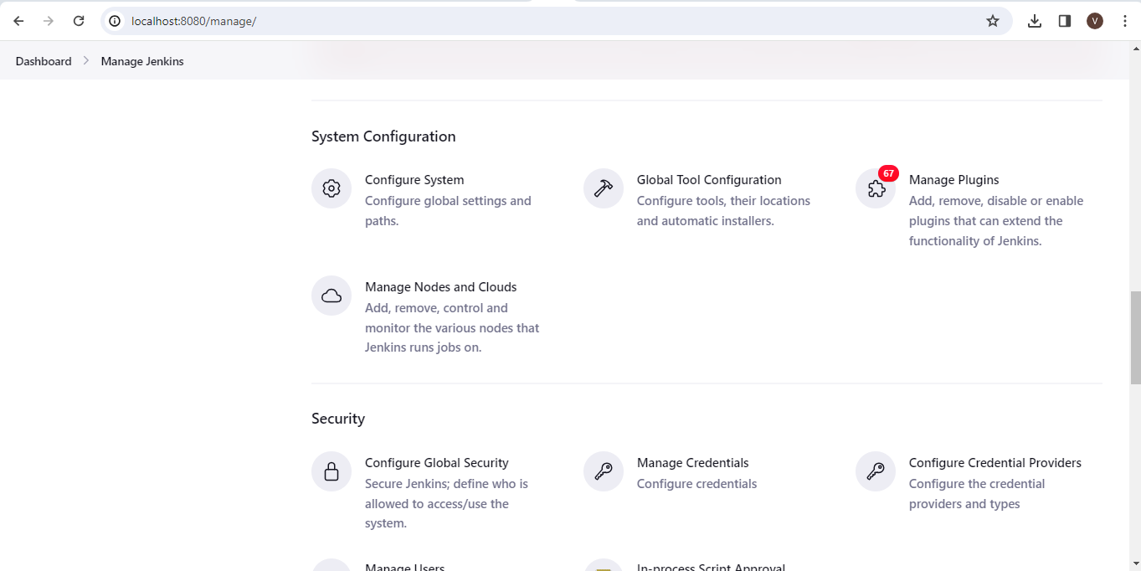Image resolution: width=1141 pixels, height=571 pixels.
Task: Toggle the browser side panel icon
Action: coord(1065,21)
